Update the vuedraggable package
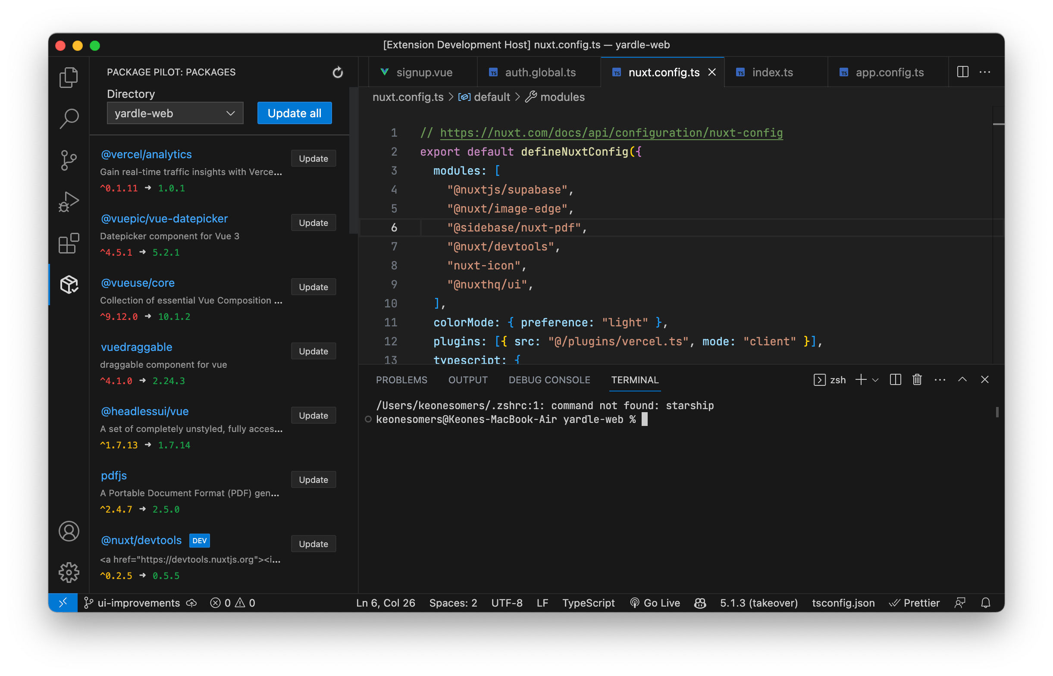This screenshot has width=1053, height=676. click(313, 351)
